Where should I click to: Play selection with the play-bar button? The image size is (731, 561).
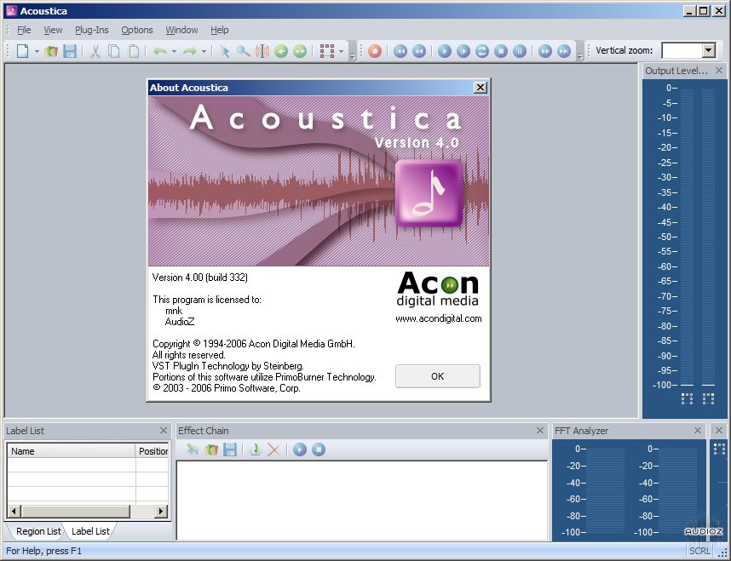click(x=463, y=51)
